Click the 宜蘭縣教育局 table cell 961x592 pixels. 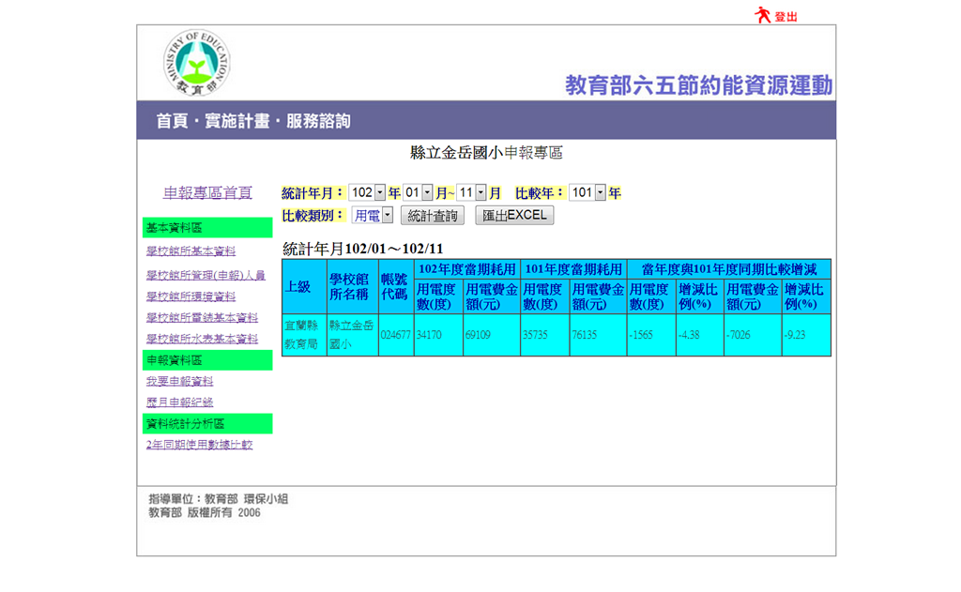(304, 335)
